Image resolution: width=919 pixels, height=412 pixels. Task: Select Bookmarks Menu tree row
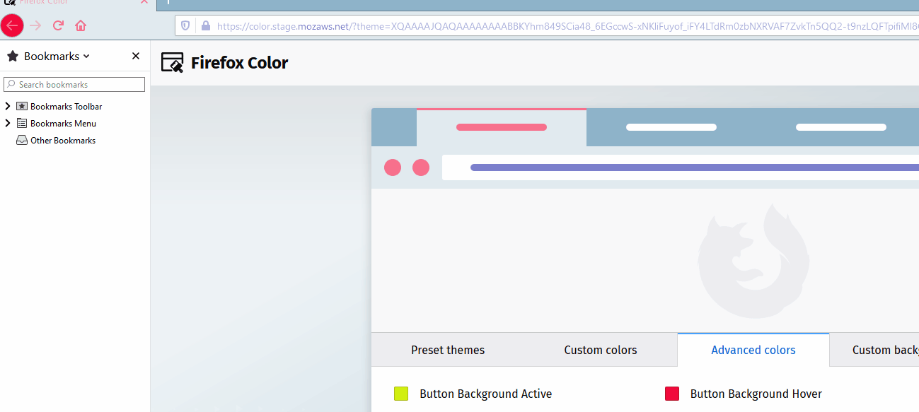(x=75, y=123)
